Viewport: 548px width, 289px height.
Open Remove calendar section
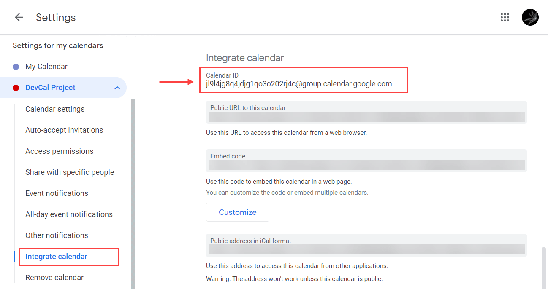point(54,278)
